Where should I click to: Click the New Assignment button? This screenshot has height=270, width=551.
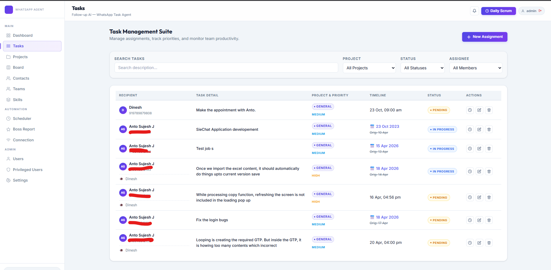click(x=484, y=37)
